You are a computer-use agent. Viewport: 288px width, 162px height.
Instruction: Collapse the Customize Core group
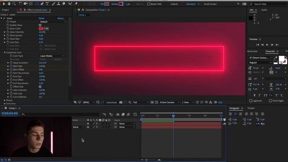(x=4, y=53)
